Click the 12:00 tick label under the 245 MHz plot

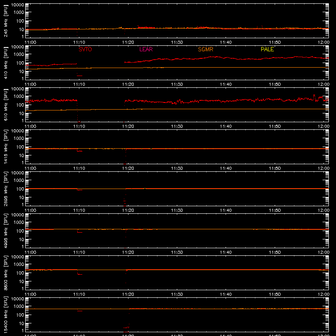click(323, 42)
